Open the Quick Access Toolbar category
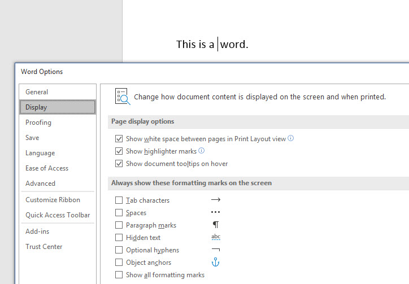 point(58,215)
